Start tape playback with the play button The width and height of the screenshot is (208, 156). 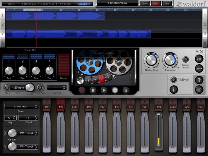coord(104,90)
